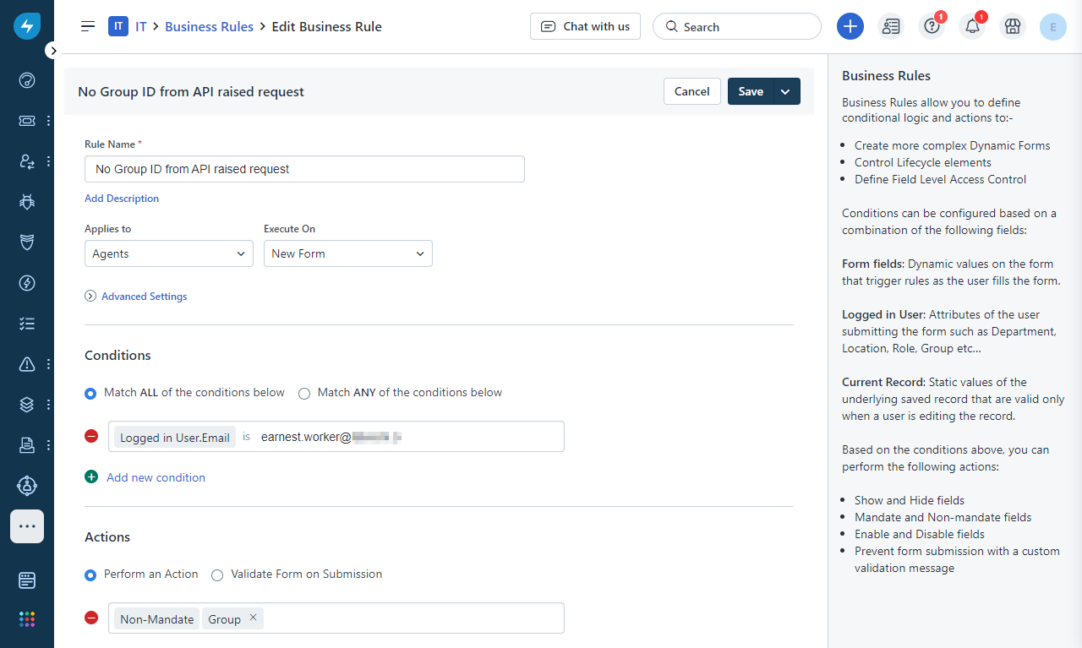
Task: Click 'No Group ID from API' rule heading
Action: [x=191, y=91]
